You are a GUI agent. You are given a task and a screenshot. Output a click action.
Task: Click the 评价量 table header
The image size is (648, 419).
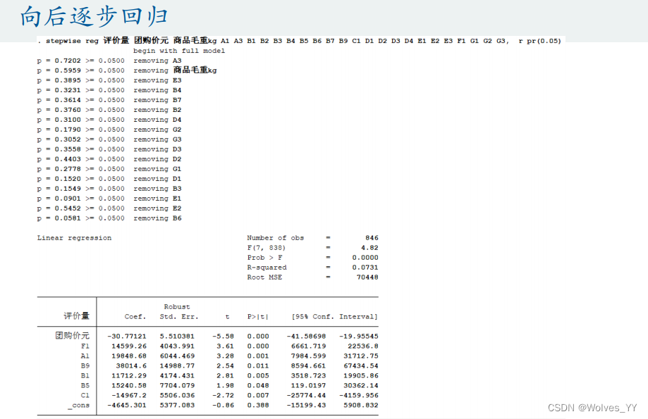click(x=76, y=316)
